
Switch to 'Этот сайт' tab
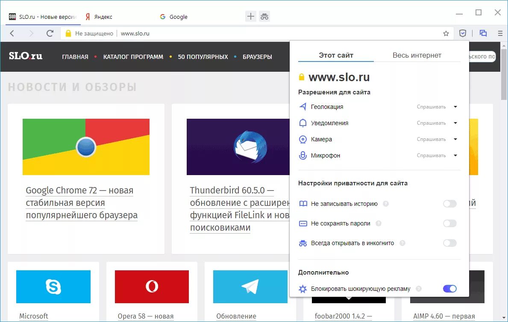(x=336, y=55)
